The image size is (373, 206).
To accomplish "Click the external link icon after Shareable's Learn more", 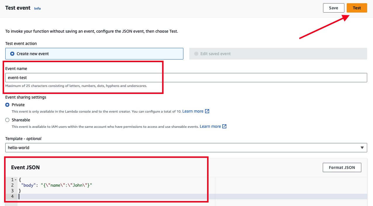I will point(224,126).
